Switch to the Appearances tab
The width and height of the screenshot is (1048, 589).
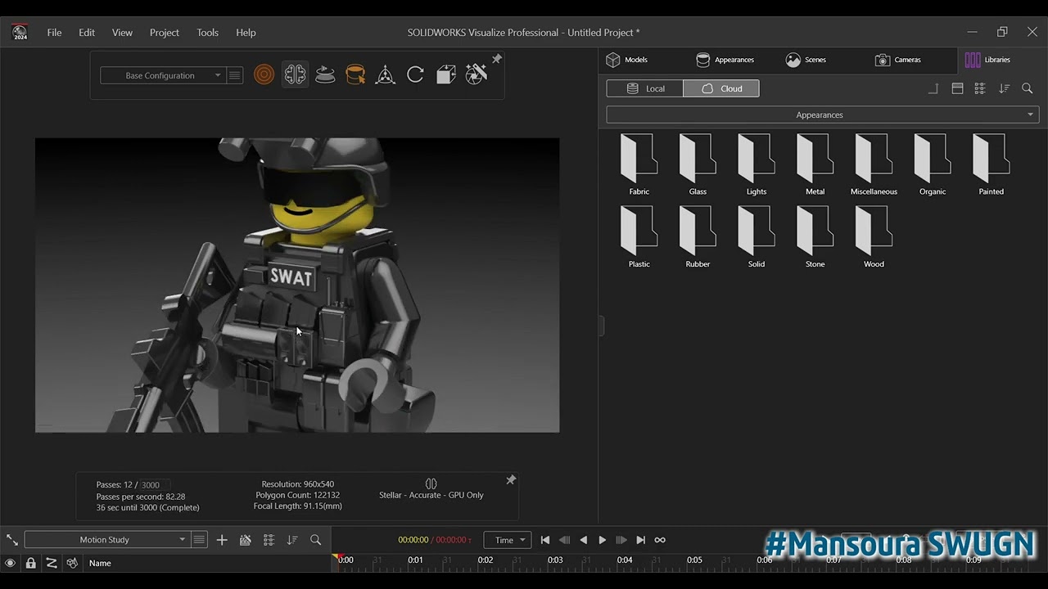(725, 60)
